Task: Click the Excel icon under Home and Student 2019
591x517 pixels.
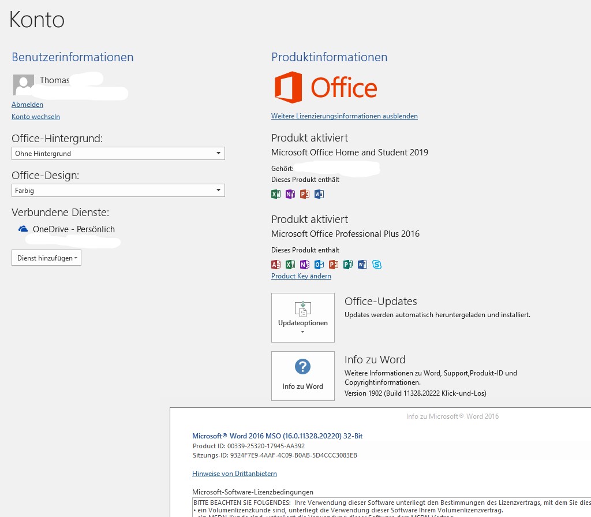Action: pyautogui.click(x=276, y=194)
